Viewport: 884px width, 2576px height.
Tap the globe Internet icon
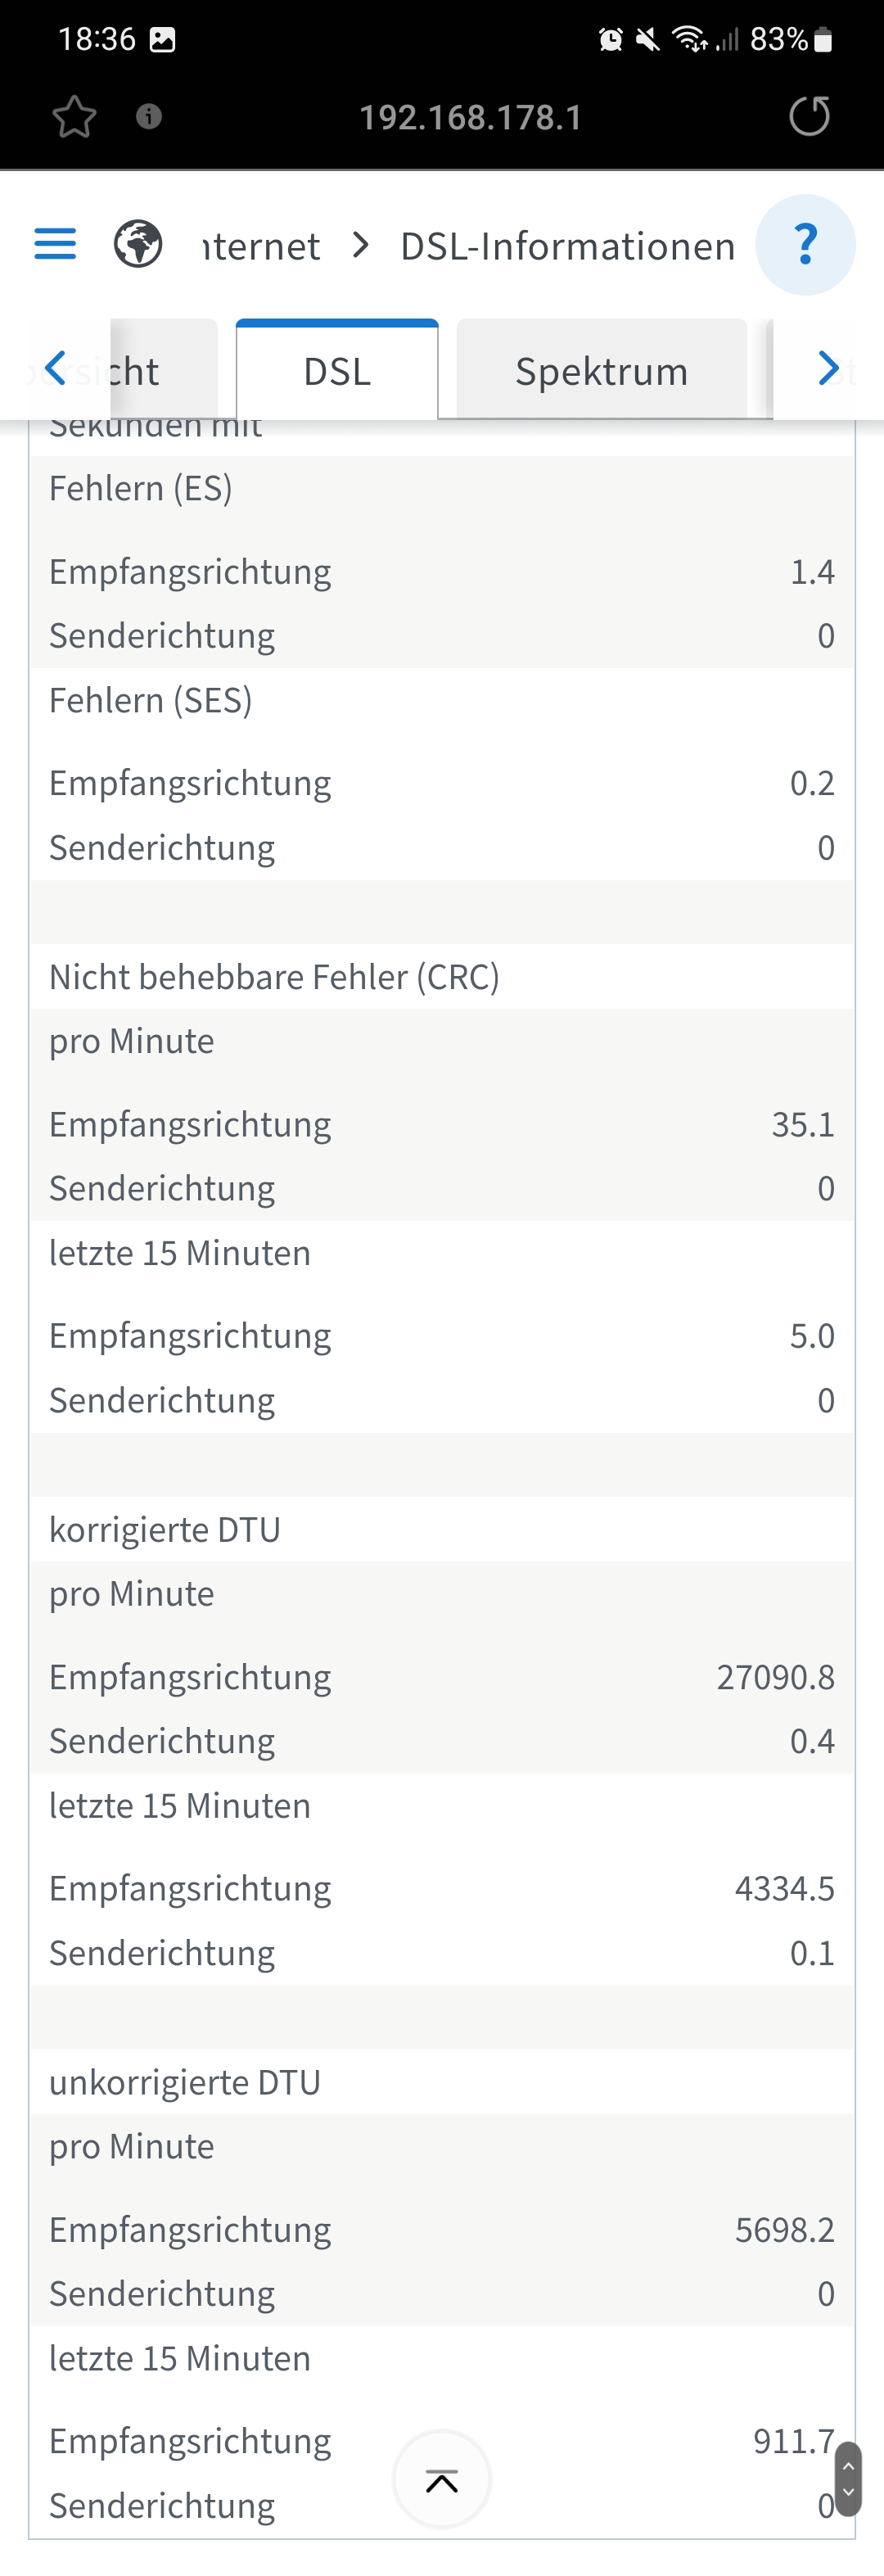[138, 244]
